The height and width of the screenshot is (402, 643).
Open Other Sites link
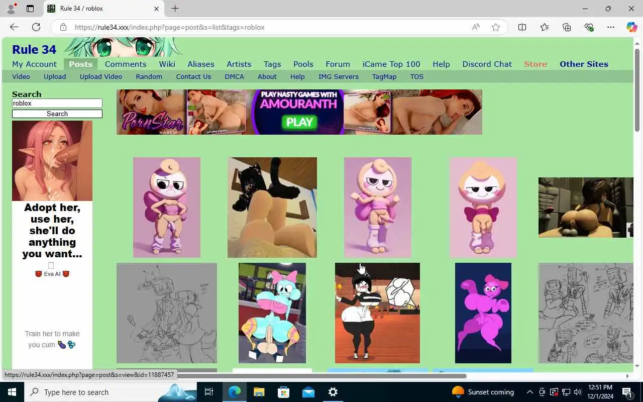pos(584,64)
